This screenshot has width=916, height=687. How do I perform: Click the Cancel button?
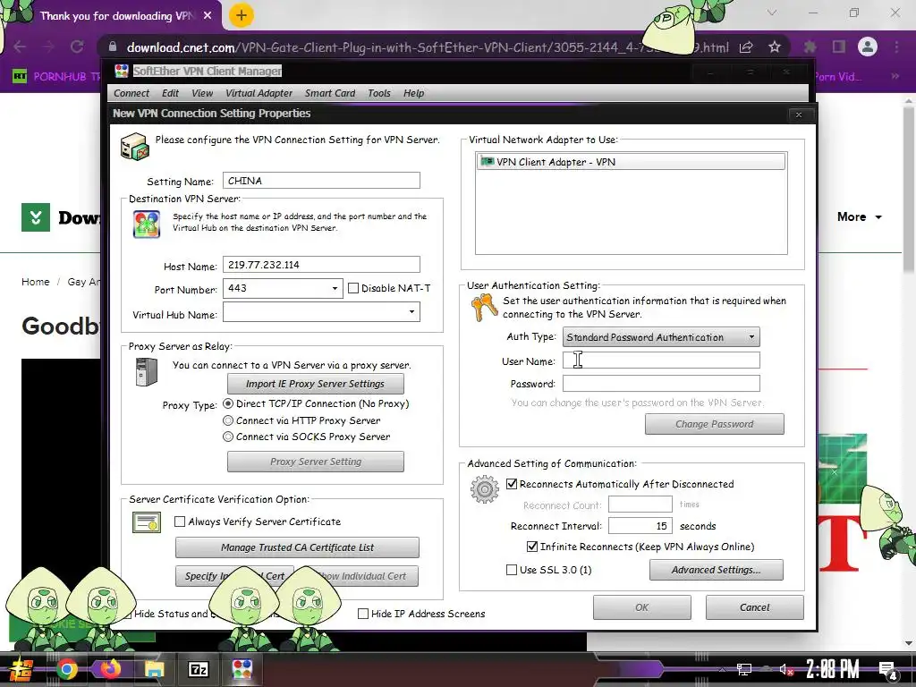pos(755,607)
